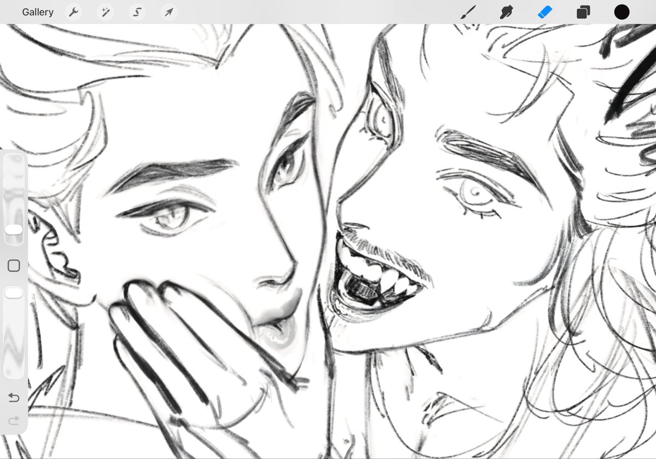Screen dimensions: 656x459
Task: Select the Paint brush tool
Action: (468, 12)
